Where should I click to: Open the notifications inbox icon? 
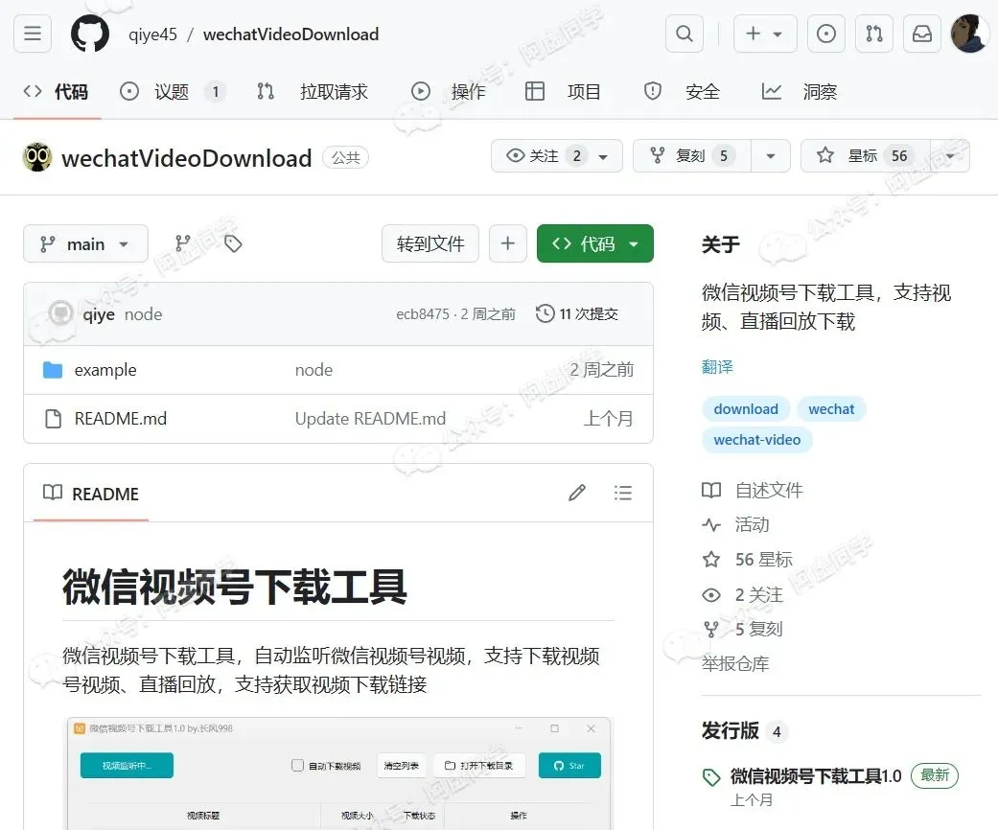[x=922, y=34]
